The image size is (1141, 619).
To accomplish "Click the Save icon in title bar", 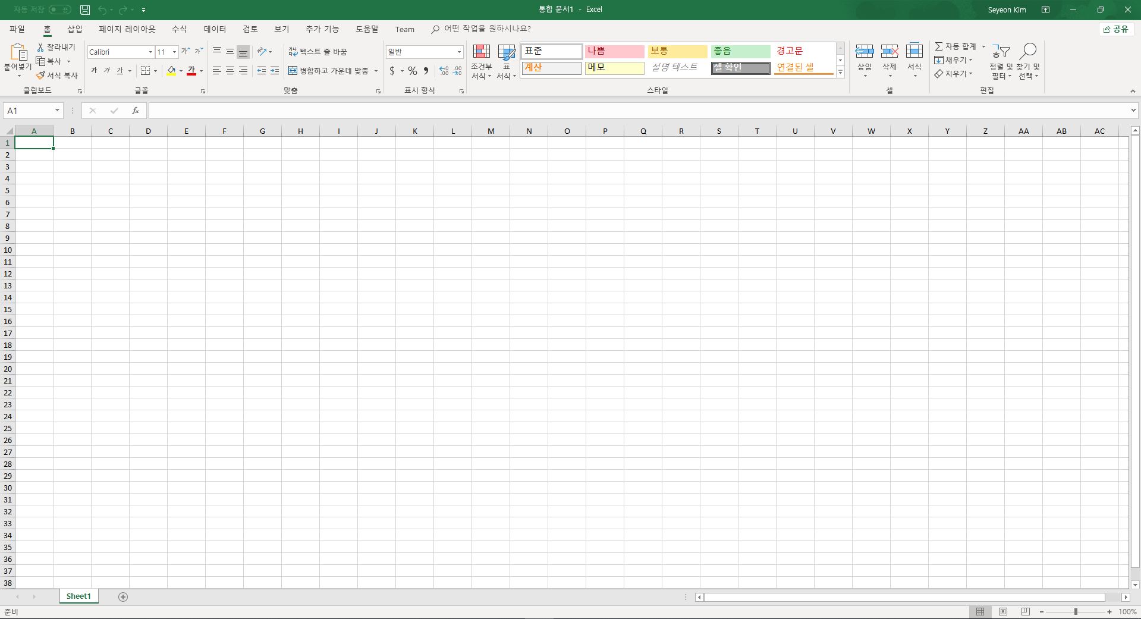I will click(x=85, y=10).
